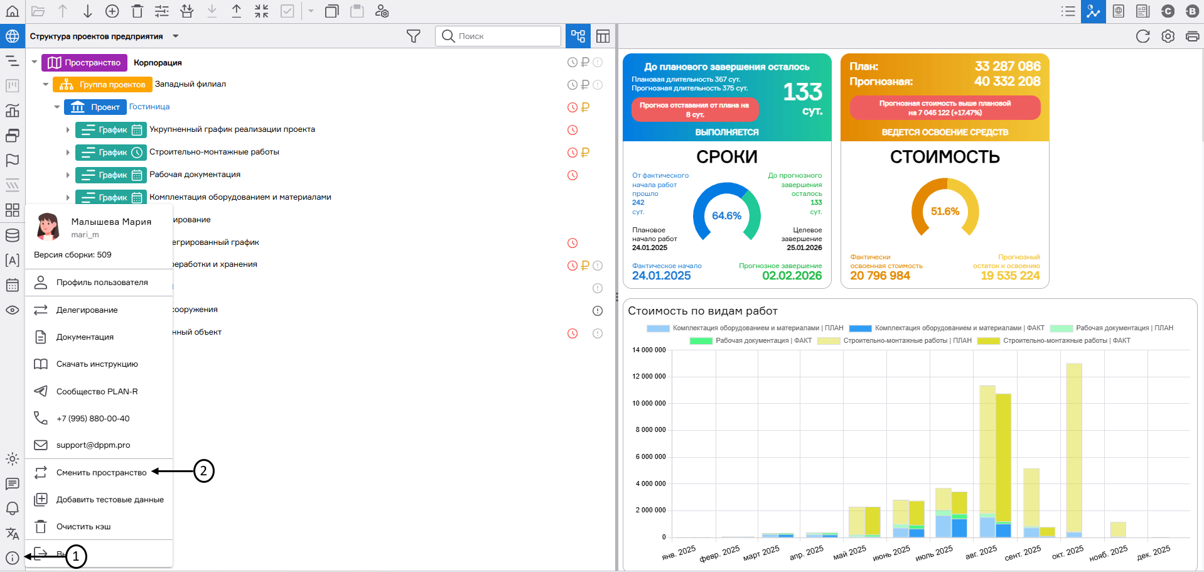Viewport: 1204px width, 572px height.
Task: Open the Гостиница project link
Action: point(149,107)
